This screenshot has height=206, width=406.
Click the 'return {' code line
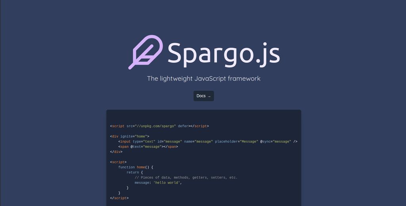135,172
